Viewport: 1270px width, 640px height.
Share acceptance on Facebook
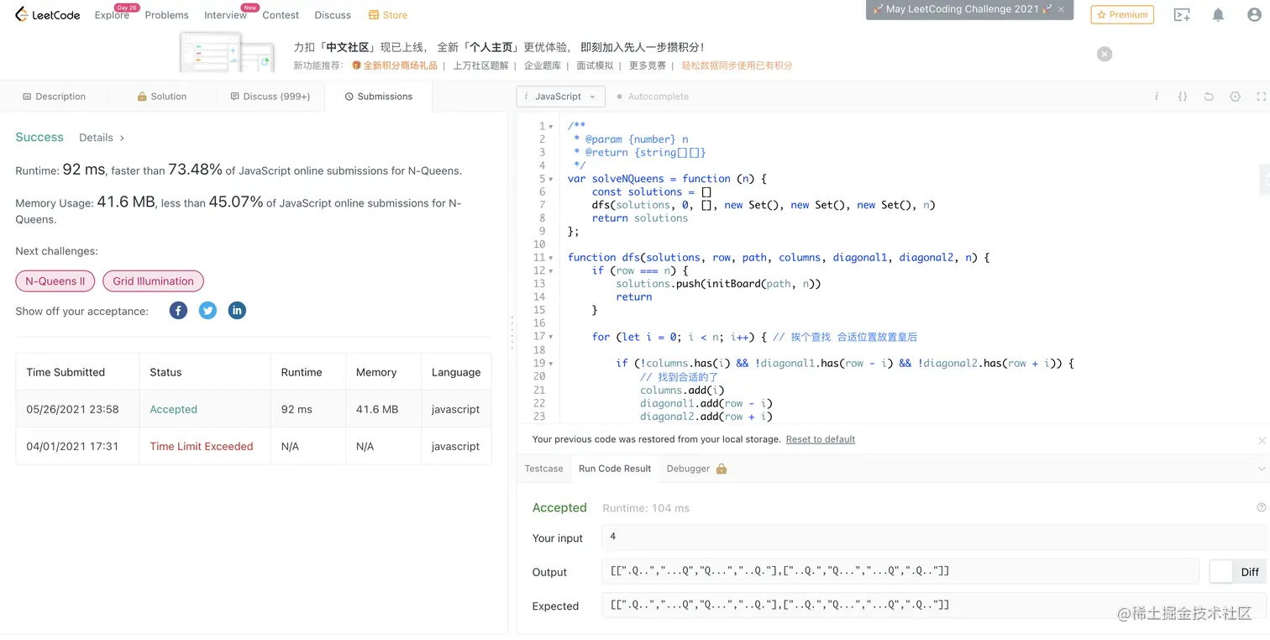pos(178,311)
